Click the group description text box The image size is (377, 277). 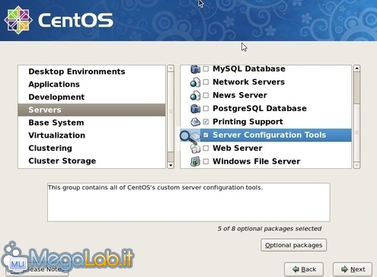(x=189, y=202)
